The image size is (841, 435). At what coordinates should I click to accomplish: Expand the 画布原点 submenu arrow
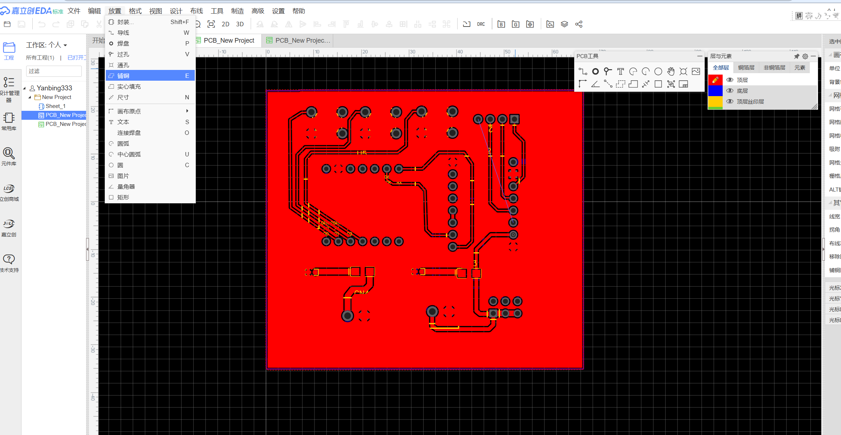tap(187, 111)
